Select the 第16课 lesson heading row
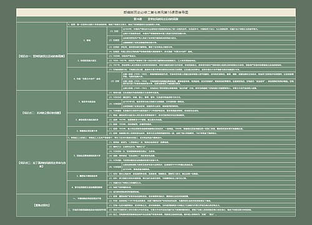The height and width of the screenshot is (225, 312). pos(156,19)
